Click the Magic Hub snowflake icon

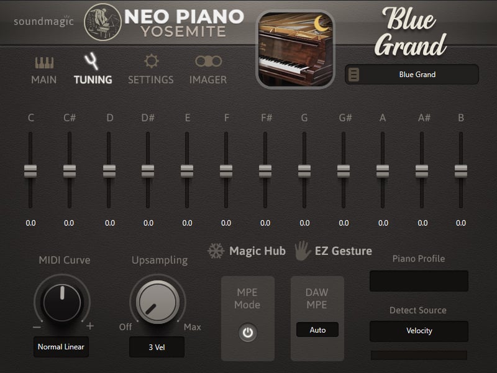(216, 251)
